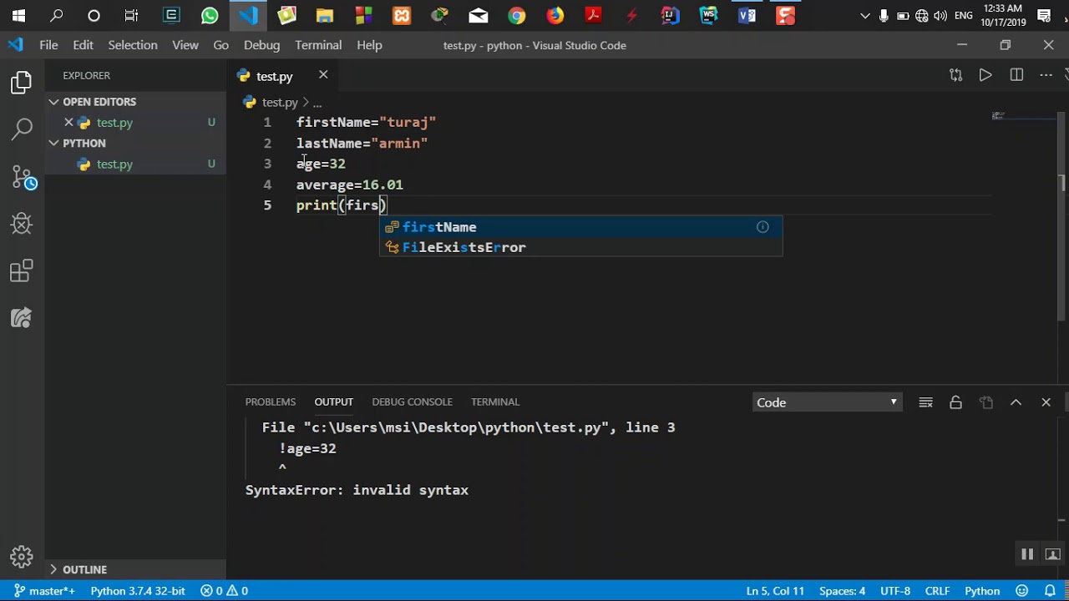The image size is (1069, 601).
Task: Click the Run Code play icon
Action: (985, 75)
